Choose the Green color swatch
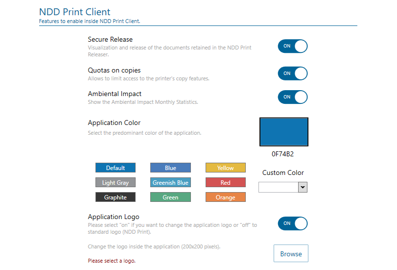 click(x=170, y=197)
